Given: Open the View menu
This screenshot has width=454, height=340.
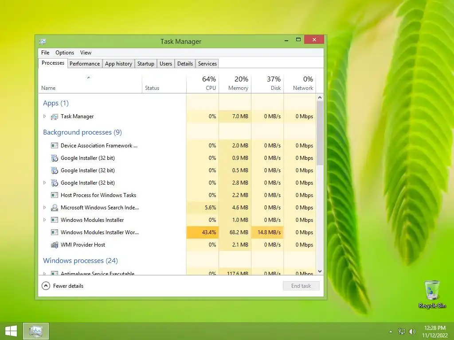Looking at the screenshot, I should tap(86, 53).
